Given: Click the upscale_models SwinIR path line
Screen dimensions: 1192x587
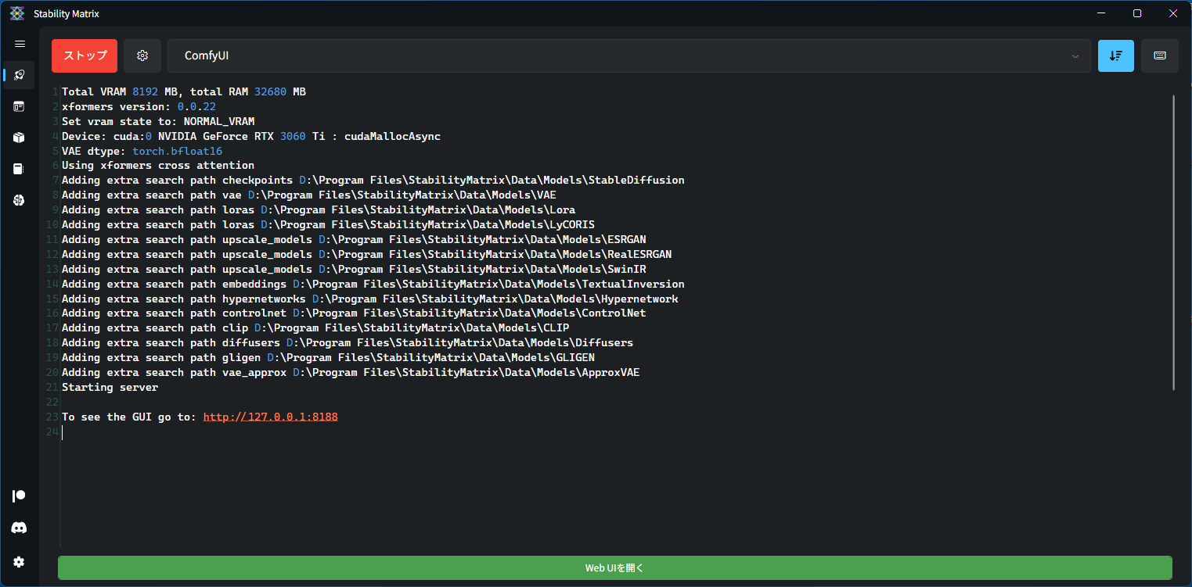Looking at the screenshot, I should click(x=354, y=269).
